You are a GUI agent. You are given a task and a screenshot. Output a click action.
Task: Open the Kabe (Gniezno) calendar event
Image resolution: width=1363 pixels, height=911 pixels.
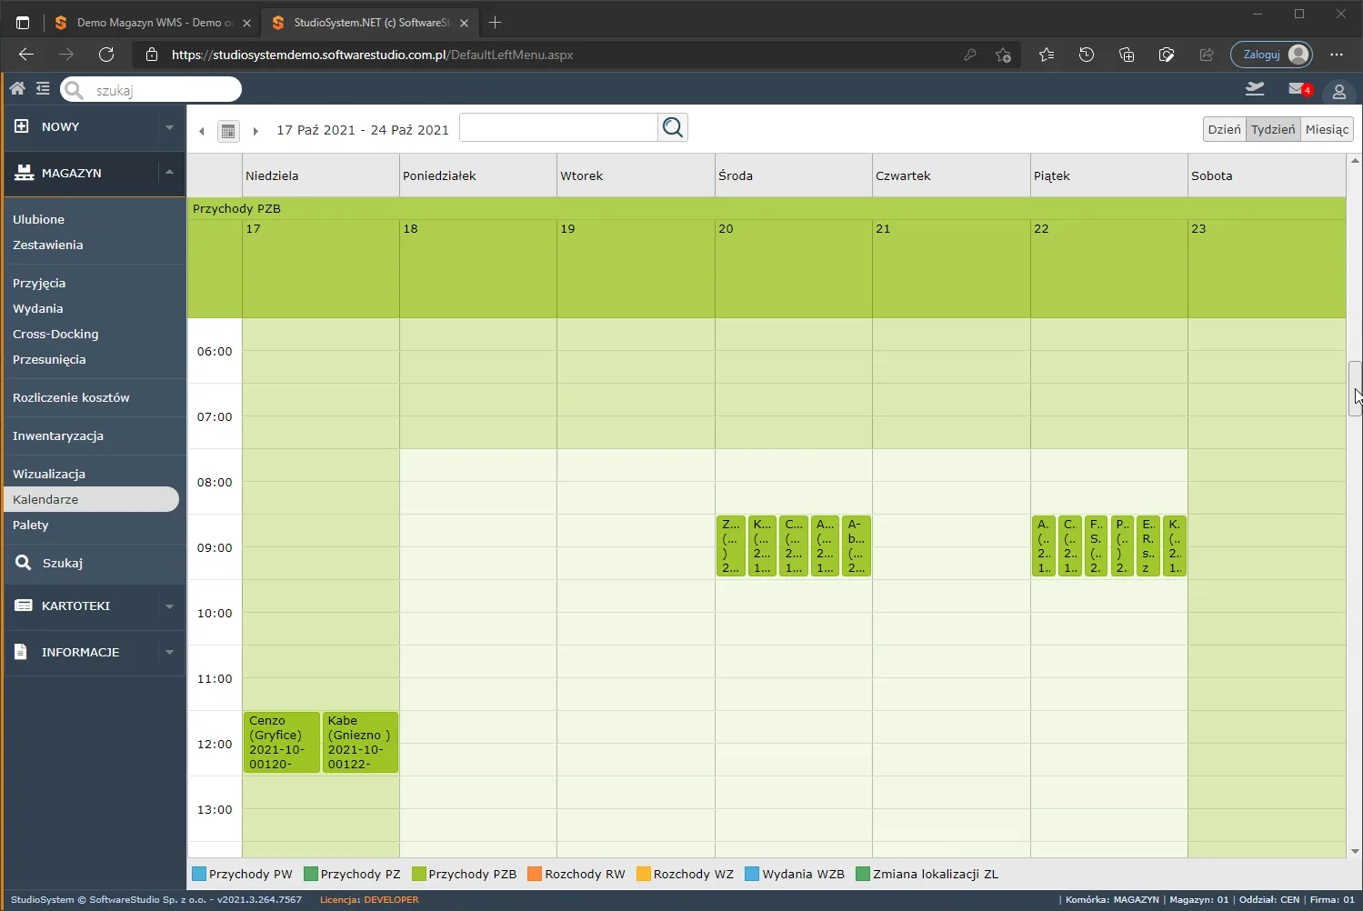click(360, 742)
